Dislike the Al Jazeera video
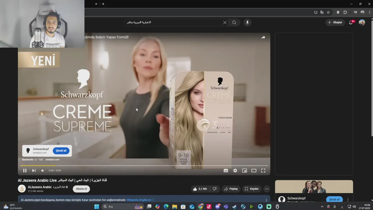This screenshot has width=373, height=210. pyautogui.click(x=215, y=189)
